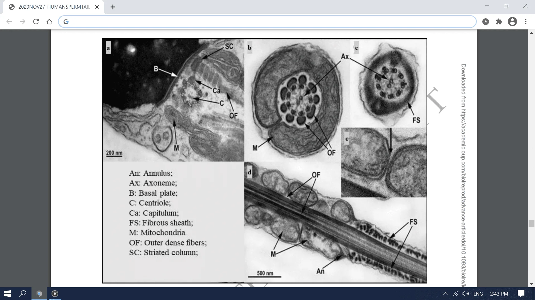
Task: Click the panel a micrograph image
Action: (x=173, y=100)
